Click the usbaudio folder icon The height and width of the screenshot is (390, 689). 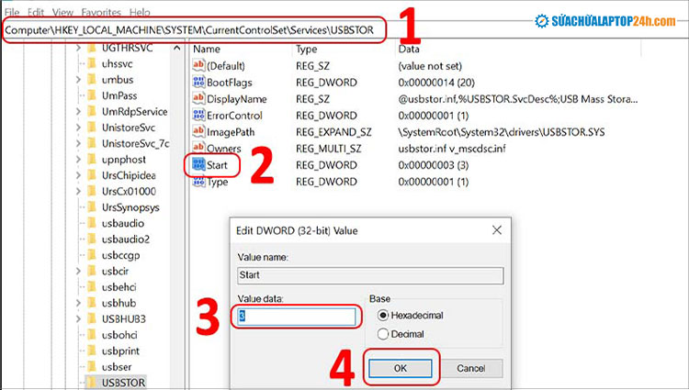(92, 223)
